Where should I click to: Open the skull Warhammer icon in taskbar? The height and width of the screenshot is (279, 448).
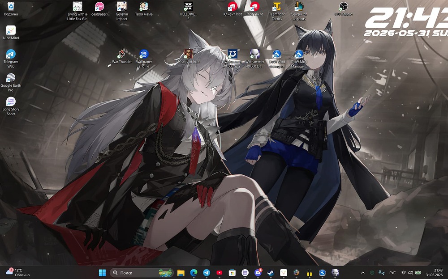click(x=335, y=273)
